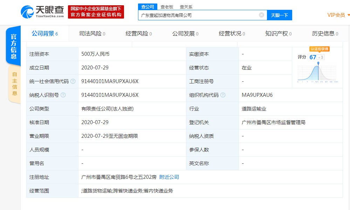The image size is (350, 210).
Task: Select registered capital 500万人民币
Action: point(95,54)
